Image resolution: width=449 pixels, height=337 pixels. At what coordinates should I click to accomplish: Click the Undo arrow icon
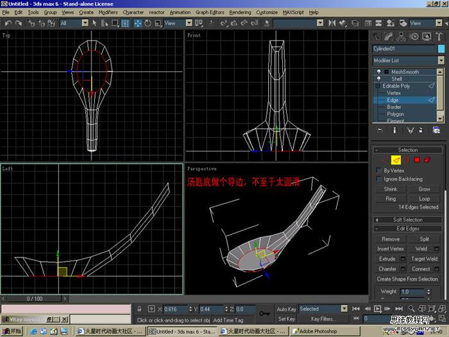(8, 23)
